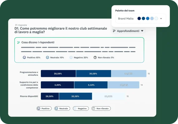This screenshot has width=178, height=124.
Task: Click the Palette del team heading
Action: 125,11
